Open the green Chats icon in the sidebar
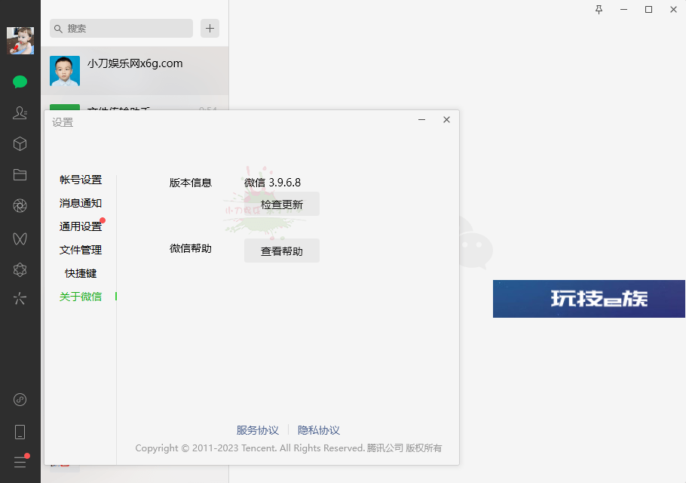Viewport: 686px width, 483px height. tap(20, 82)
